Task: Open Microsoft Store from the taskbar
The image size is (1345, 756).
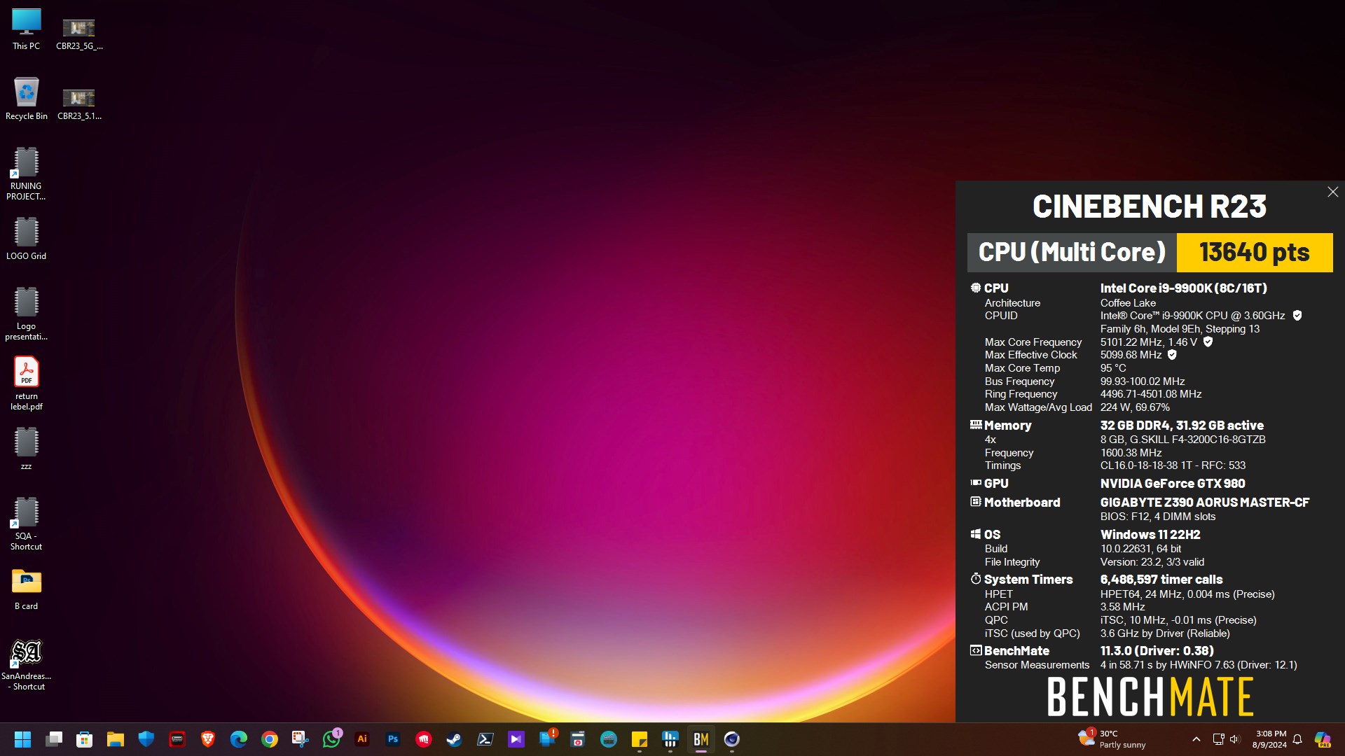Action: point(85,739)
